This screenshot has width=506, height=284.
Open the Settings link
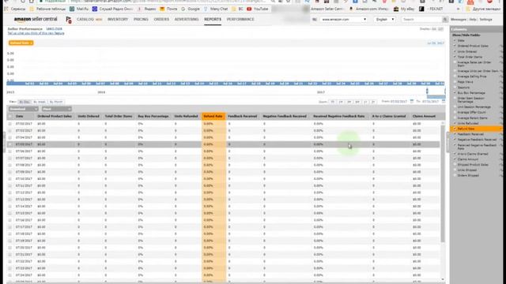tap(485, 20)
